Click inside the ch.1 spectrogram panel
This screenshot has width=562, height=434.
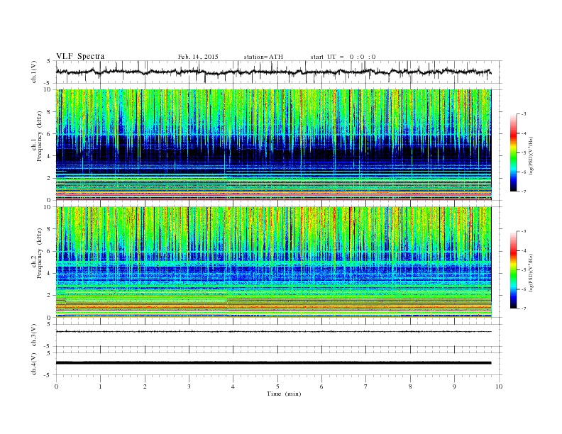pos(274,145)
